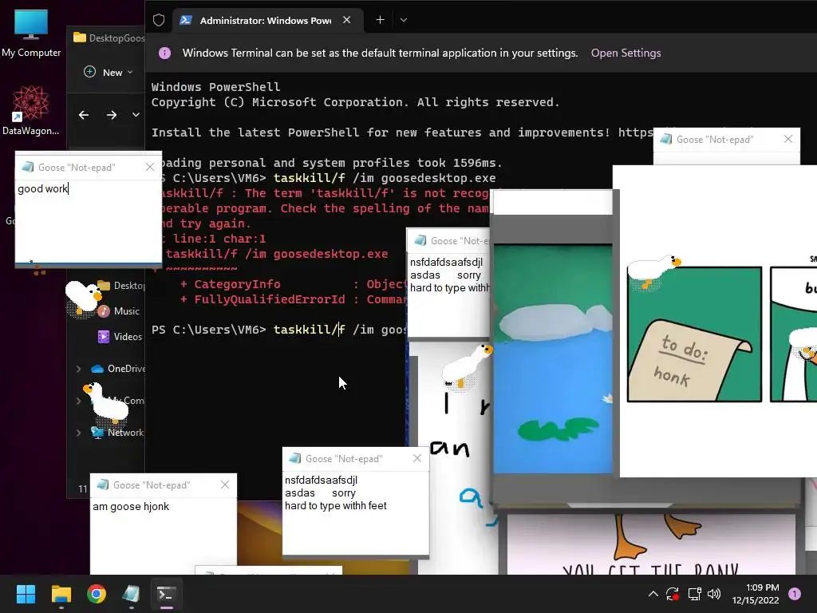Open recent locations dropdown in File Explorer
Viewport: 817px width, 613px height.
coord(136,115)
